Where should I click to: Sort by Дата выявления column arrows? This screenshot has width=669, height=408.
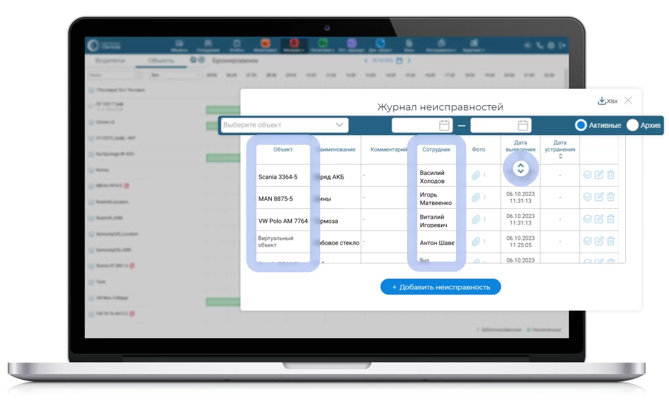coord(520,168)
